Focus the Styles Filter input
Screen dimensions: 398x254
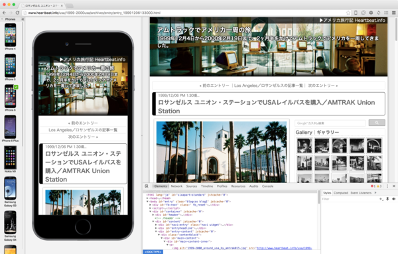349,199
